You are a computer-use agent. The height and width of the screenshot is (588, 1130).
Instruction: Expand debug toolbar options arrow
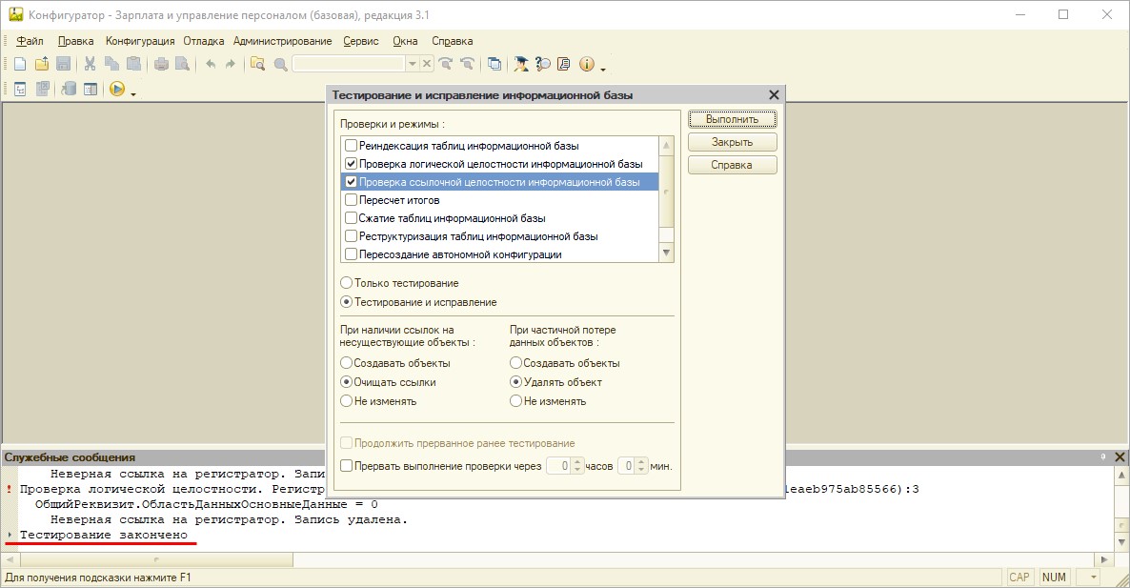pos(133,94)
